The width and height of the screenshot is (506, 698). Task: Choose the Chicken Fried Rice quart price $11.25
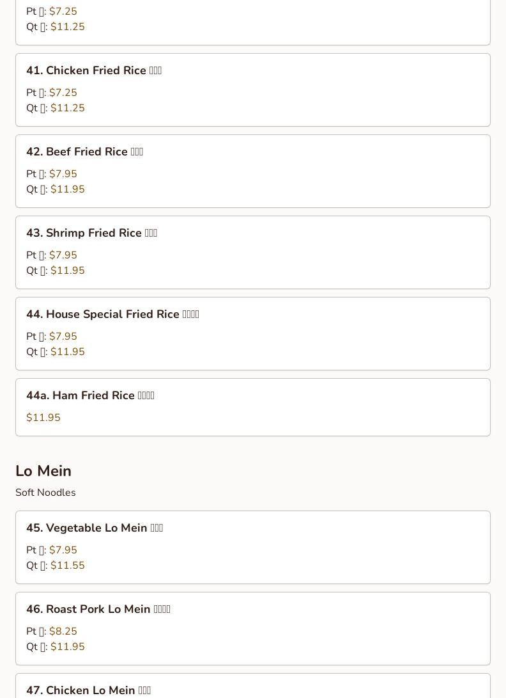(67, 108)
